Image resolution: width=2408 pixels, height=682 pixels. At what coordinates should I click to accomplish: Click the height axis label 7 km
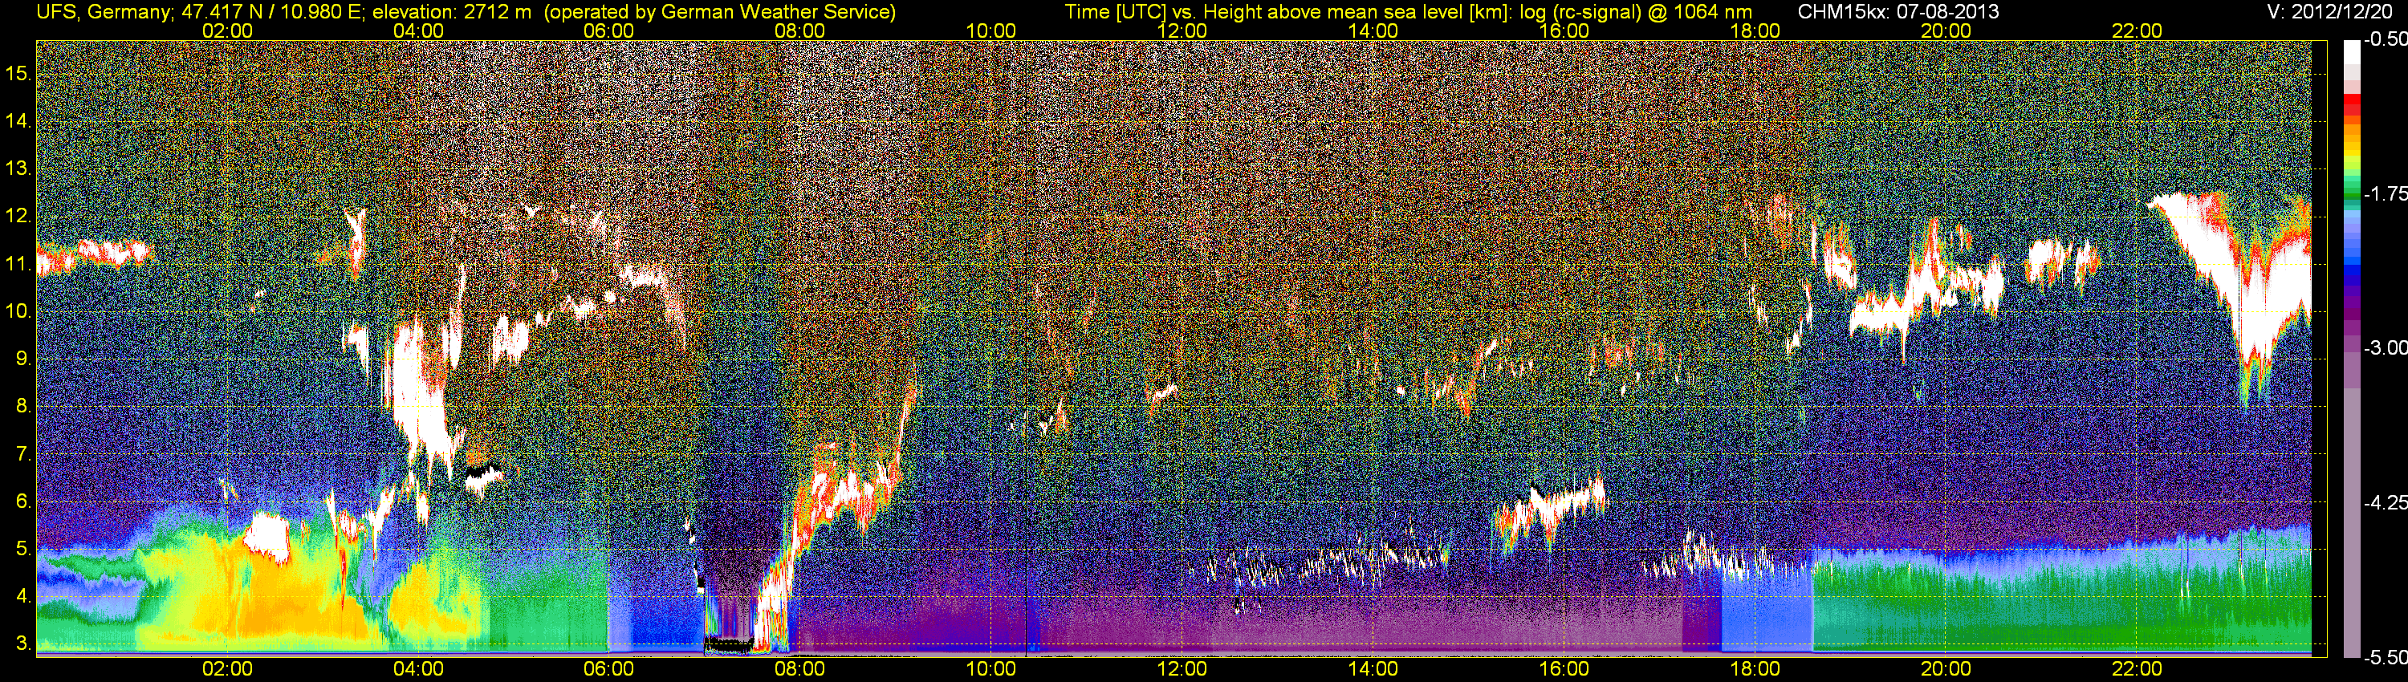pyautogui.click(x=22, y=454)
